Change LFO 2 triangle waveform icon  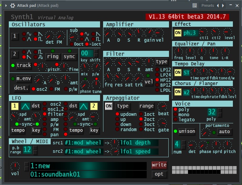pyautogui.click(x=83, y=106)
